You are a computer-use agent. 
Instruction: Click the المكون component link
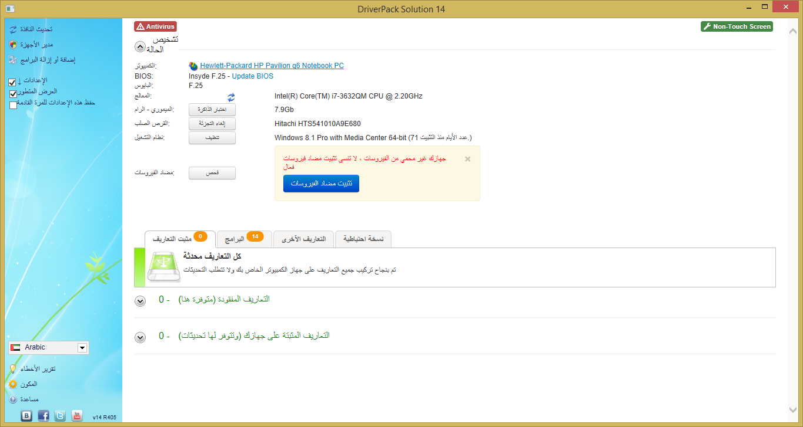28,384
